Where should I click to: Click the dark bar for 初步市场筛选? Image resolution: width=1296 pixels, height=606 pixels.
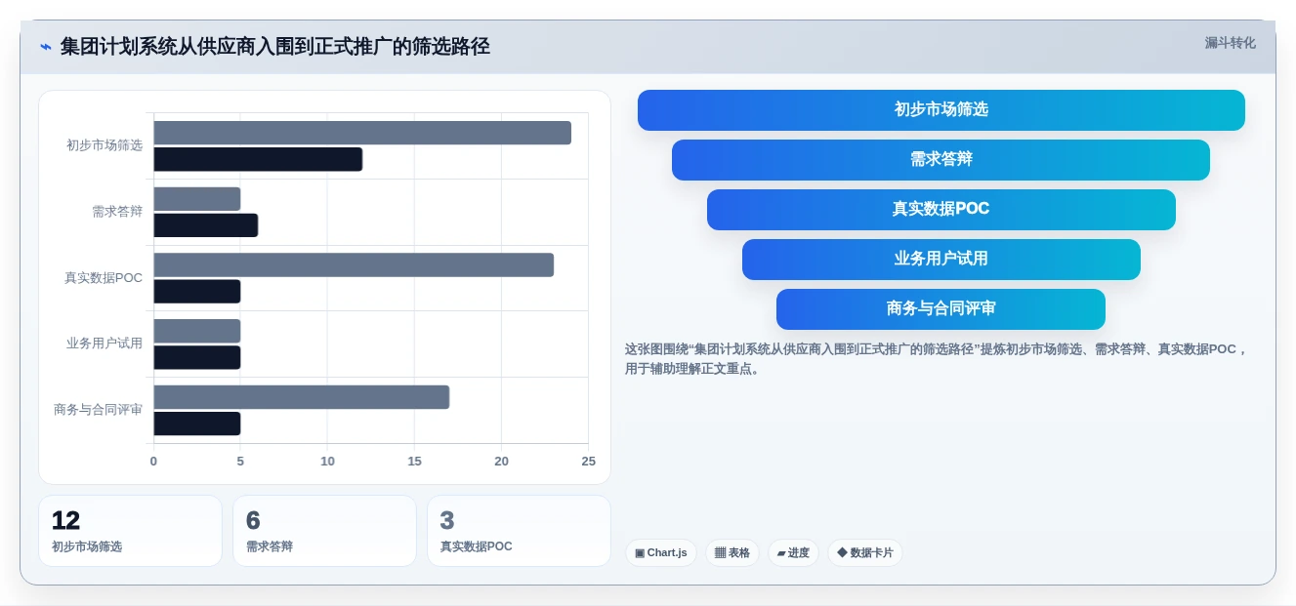(x=258, y=159)
